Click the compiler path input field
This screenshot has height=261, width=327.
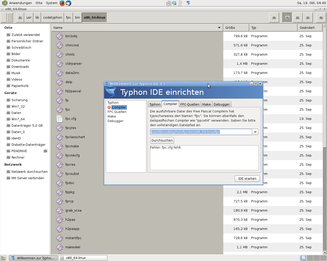tap(201, 132)
